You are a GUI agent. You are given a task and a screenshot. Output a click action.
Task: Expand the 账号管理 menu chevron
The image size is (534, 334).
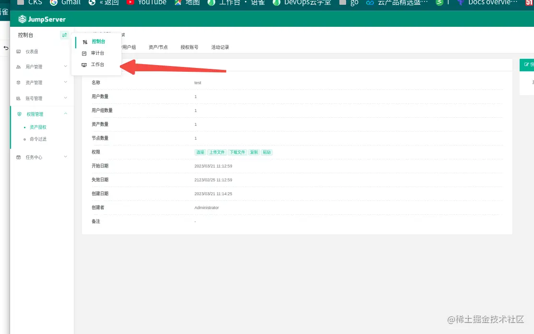[65, 98]
